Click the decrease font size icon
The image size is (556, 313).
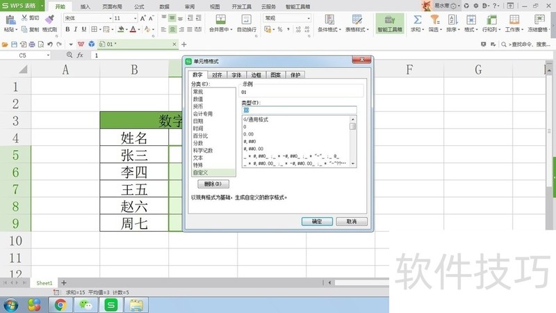[x=151, y=18]
